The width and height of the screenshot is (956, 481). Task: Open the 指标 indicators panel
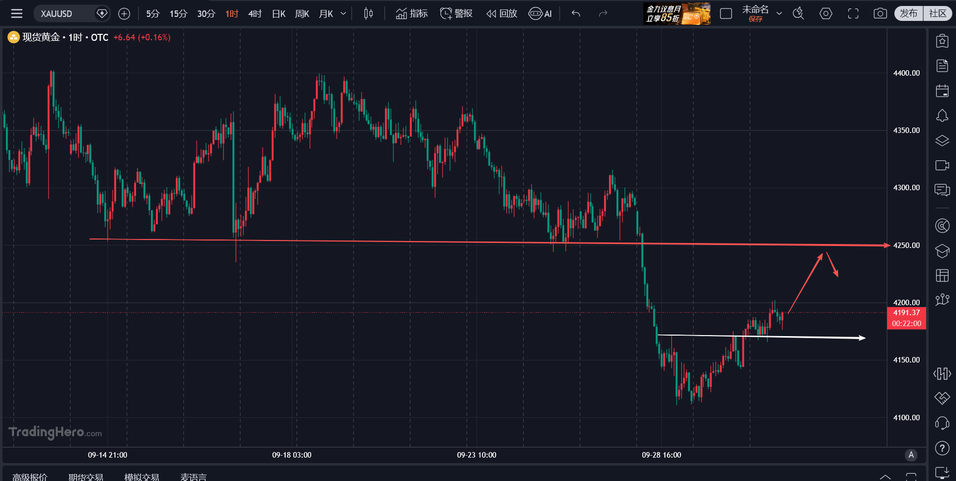pos(412,13)
